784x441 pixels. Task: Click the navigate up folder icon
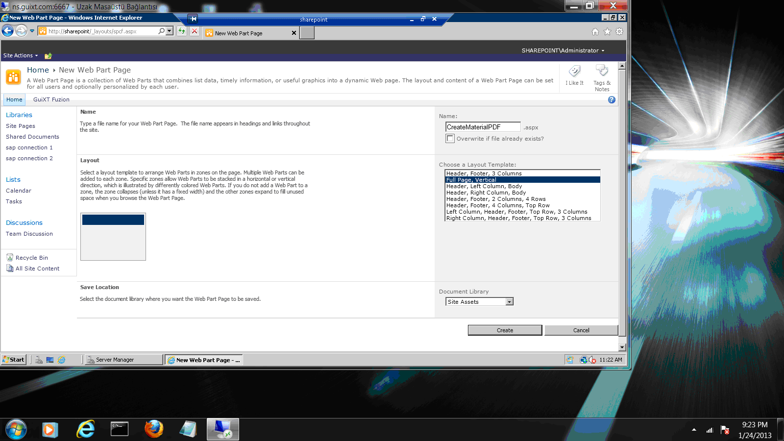(48, 56)
